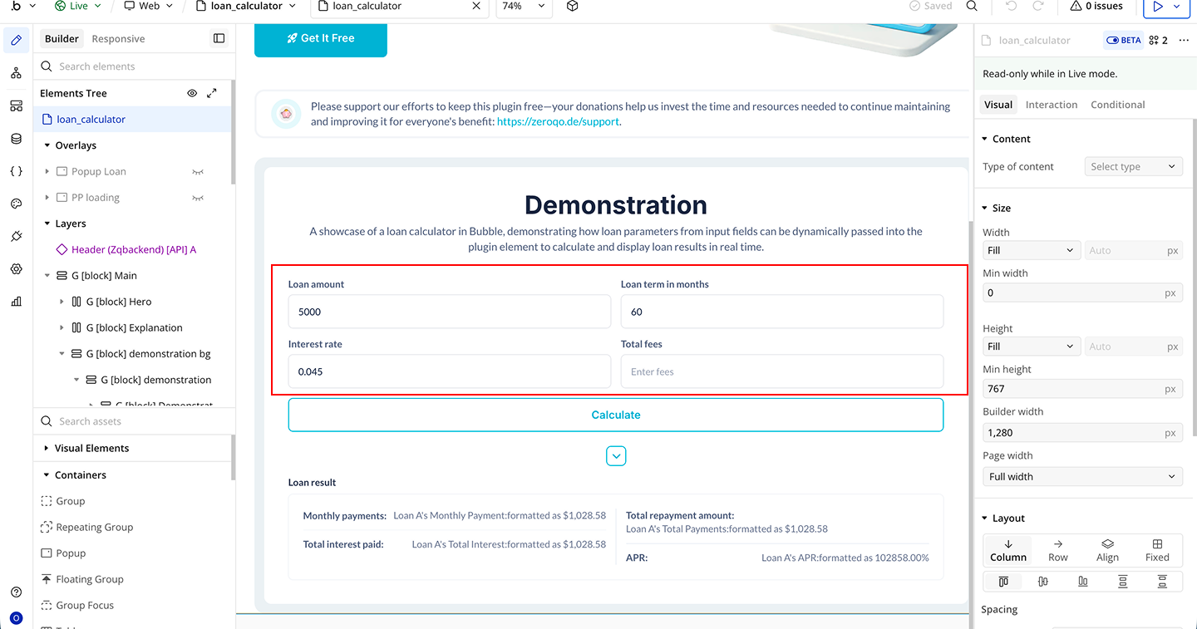This screenshot has width=1197, height=629.
Task: Open the Height Fill dropdown
Action: [1031, 346]
